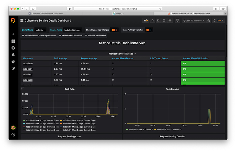Open the Task Rate panel title menu

tap(69, 89)
